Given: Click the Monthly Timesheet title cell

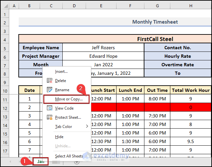Looking at the screenshot, I should (x=115, y=22).
